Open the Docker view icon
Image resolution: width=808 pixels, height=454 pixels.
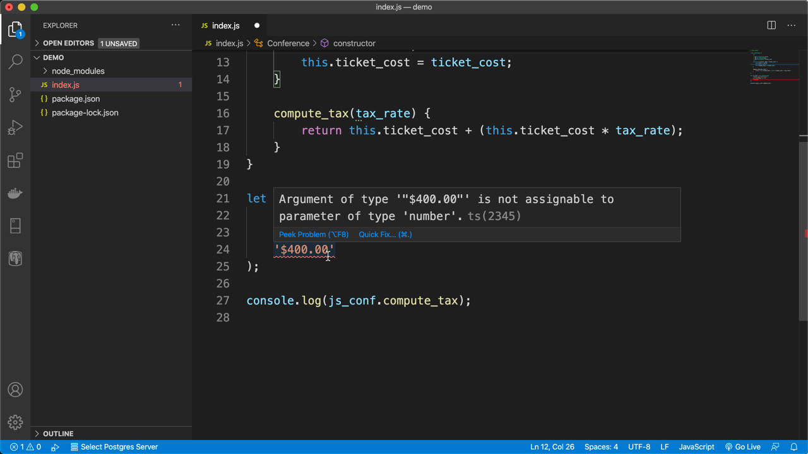(x=15, y=193)
